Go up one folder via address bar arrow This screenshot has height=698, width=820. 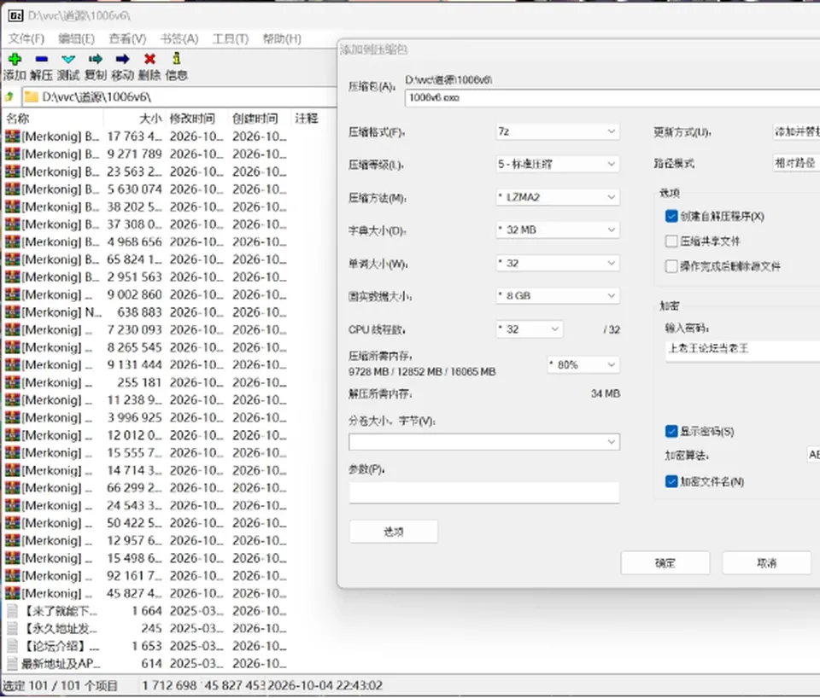tap(9, 96)
